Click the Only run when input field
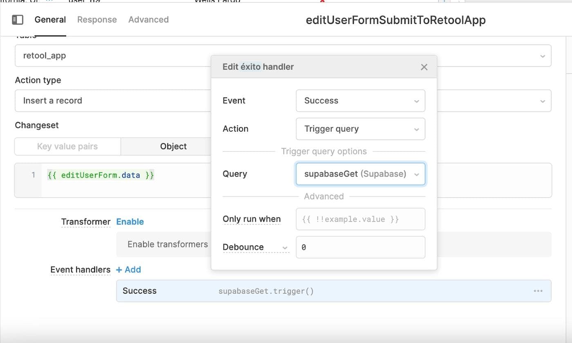The image size is (572, 343). click(x=360, y=219)
